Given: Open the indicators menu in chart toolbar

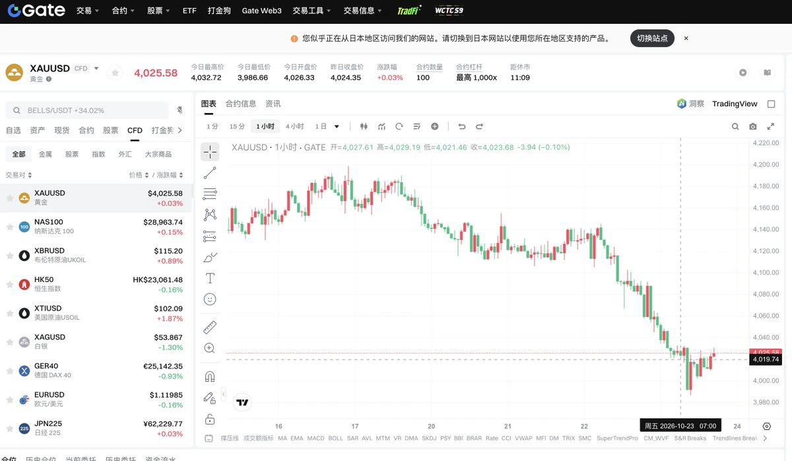Looking at the screenshot, I should (381, 126).
